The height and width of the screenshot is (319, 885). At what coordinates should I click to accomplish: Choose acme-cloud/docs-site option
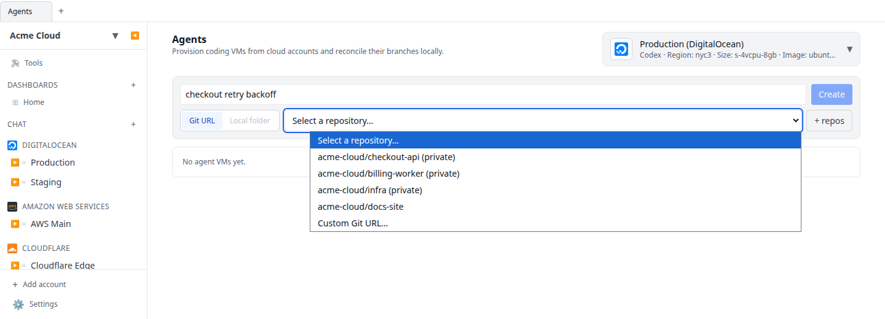point(556,207)
